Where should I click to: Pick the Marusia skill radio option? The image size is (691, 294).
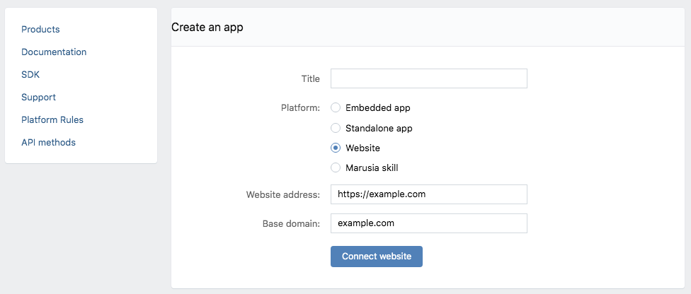click(x=336, y=167)
